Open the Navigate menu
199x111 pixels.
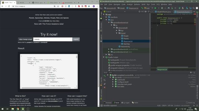point(117,4)
